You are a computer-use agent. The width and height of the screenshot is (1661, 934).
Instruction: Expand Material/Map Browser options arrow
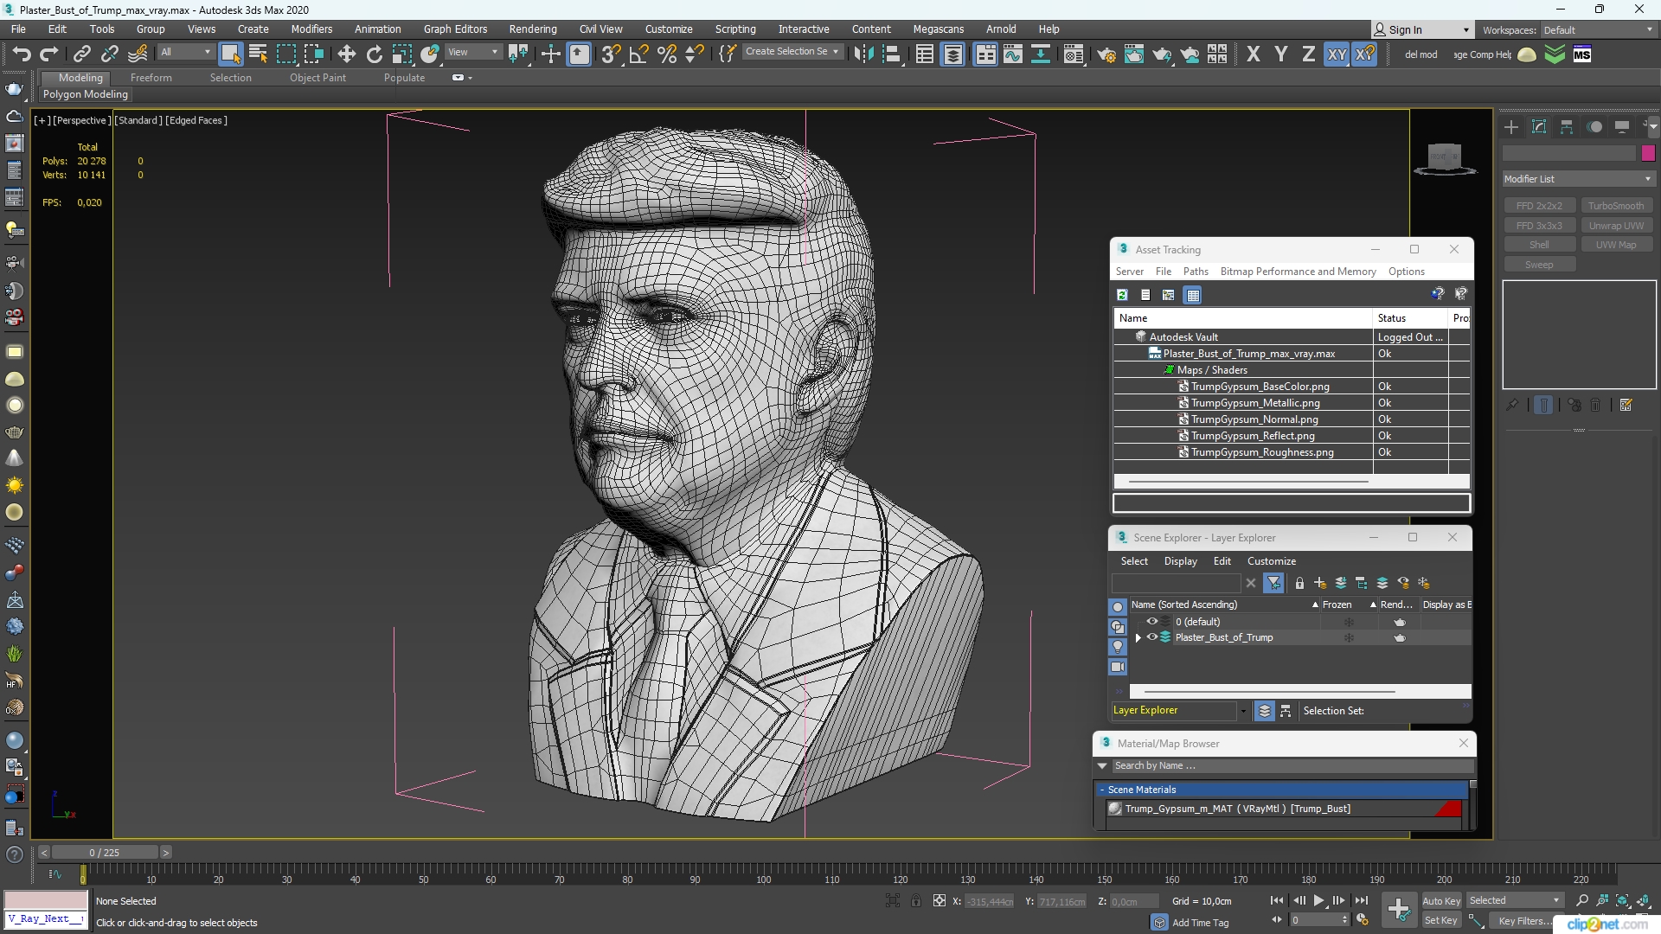[x=1102, y=766]
